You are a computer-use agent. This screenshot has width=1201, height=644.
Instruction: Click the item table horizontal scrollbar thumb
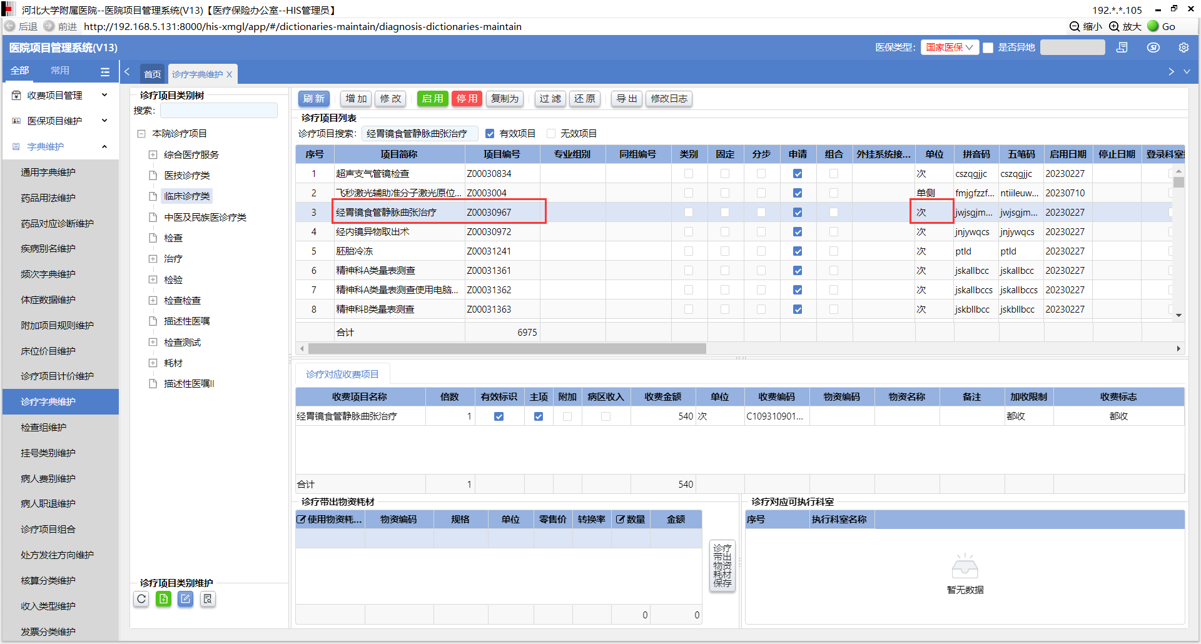[x=507, y=349]
